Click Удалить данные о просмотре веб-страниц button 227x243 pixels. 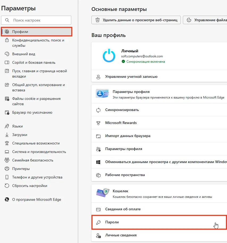coord(136,20)
